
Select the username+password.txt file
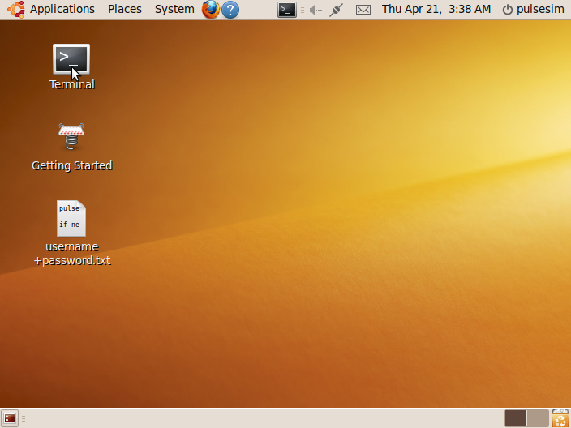point(71,219)
